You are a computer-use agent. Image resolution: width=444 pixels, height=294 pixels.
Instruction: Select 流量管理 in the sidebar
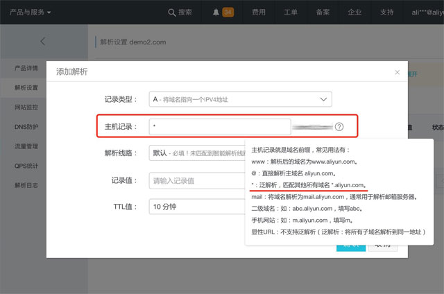pos(26,146)
